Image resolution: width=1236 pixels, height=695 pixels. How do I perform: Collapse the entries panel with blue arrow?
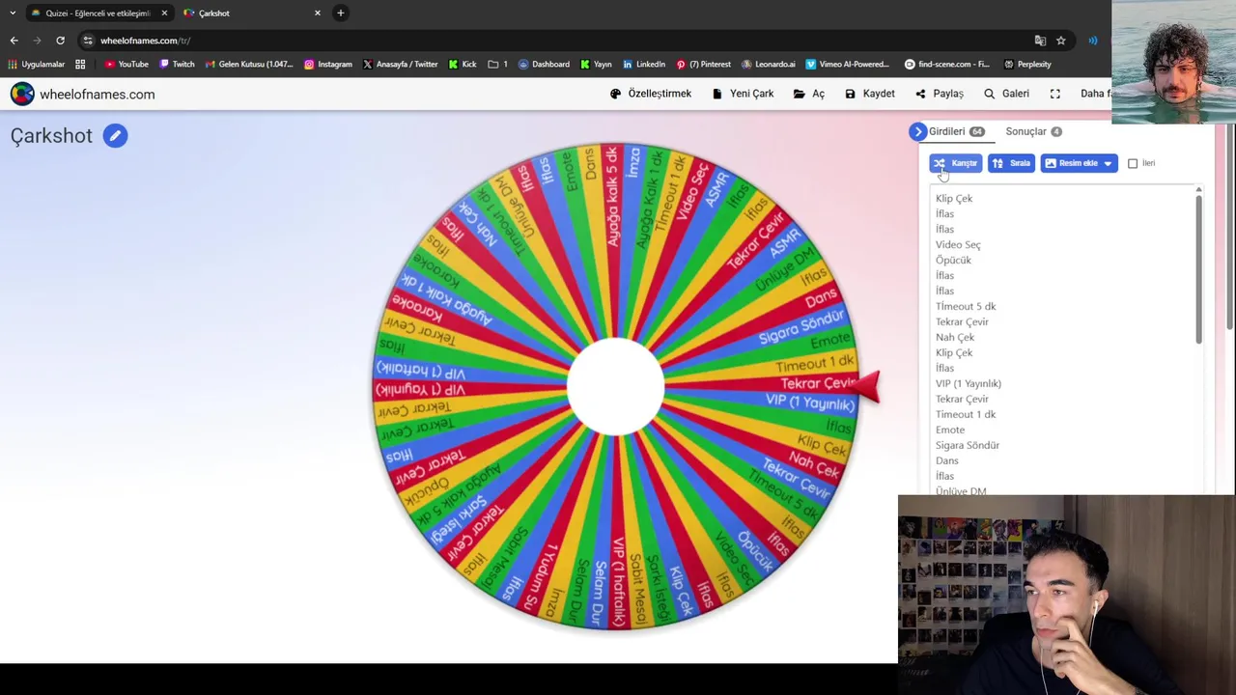917,131
